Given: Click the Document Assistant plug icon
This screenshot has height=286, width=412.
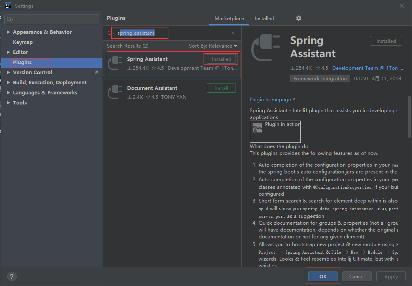Looking at the screenshot, I should [x=115, y=92].
